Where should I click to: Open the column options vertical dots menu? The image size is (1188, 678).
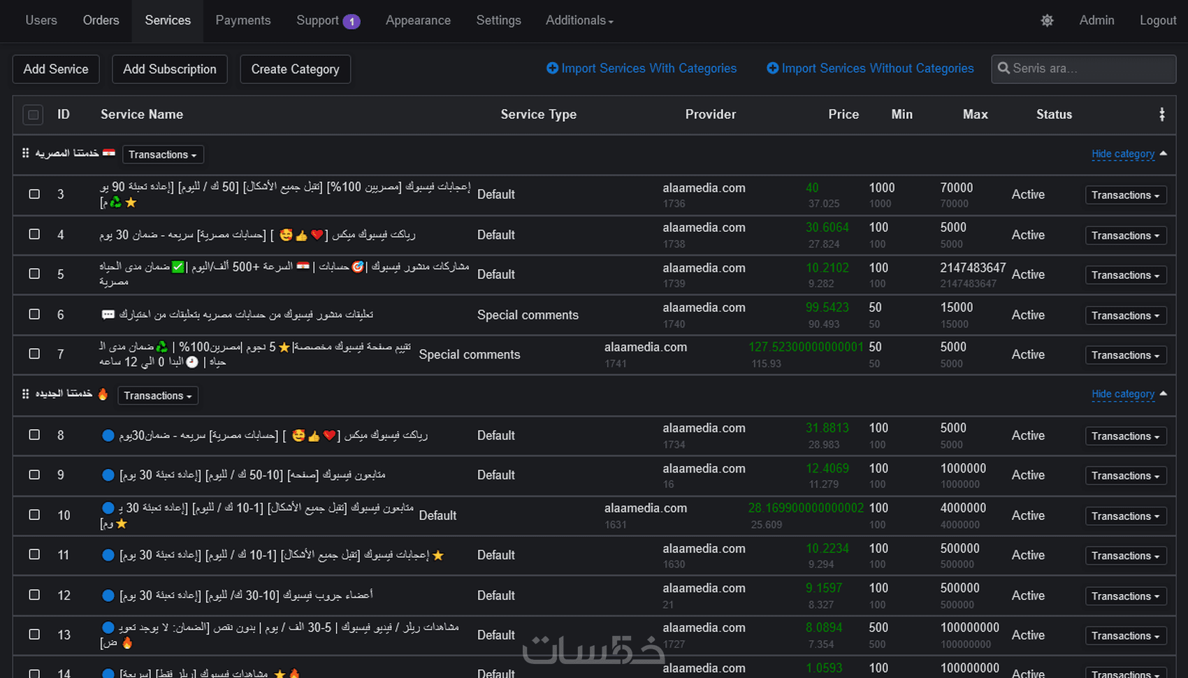[1161, 114]
